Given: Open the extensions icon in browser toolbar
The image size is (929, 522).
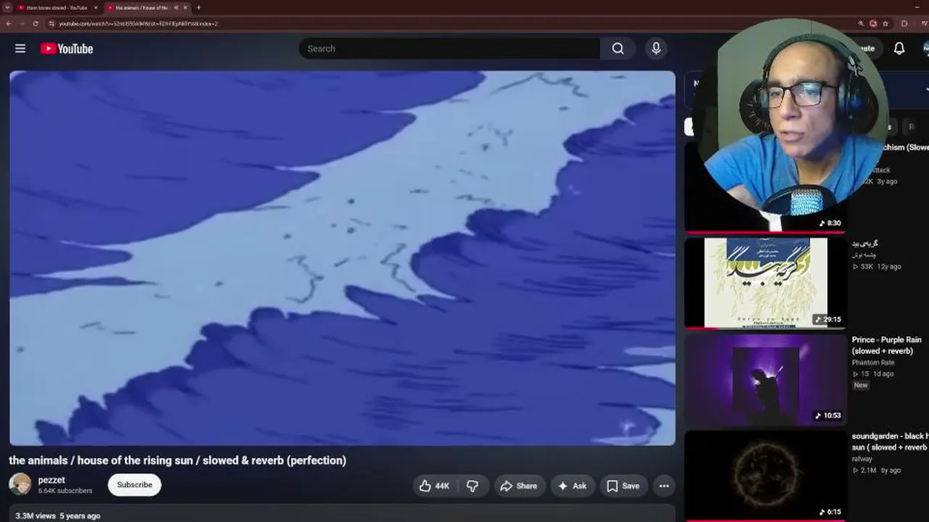Looking at the screenshot, I should (904, 23).
